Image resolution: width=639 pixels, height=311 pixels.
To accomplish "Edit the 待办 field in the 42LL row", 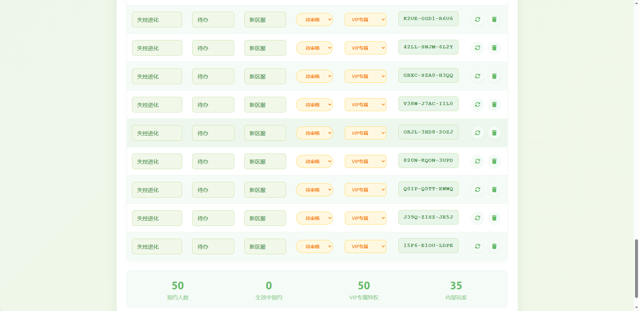I will coord(213,48).
